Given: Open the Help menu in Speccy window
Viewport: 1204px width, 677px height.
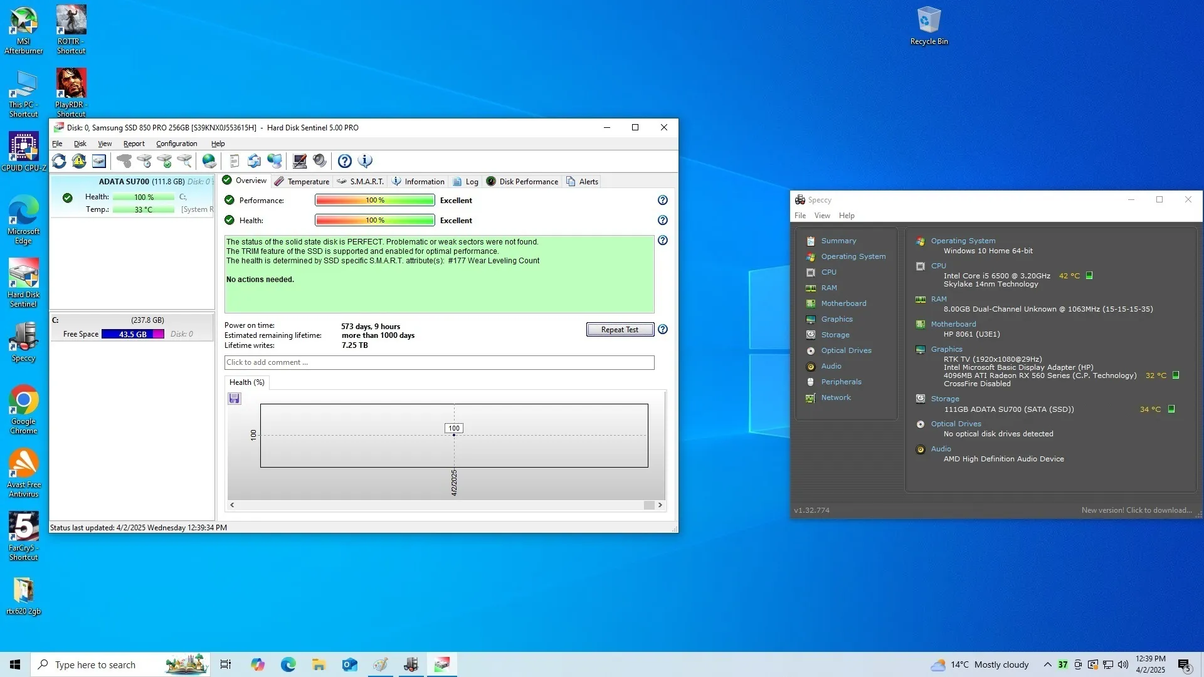Looking at the screenshot, I should coord(847,216).
